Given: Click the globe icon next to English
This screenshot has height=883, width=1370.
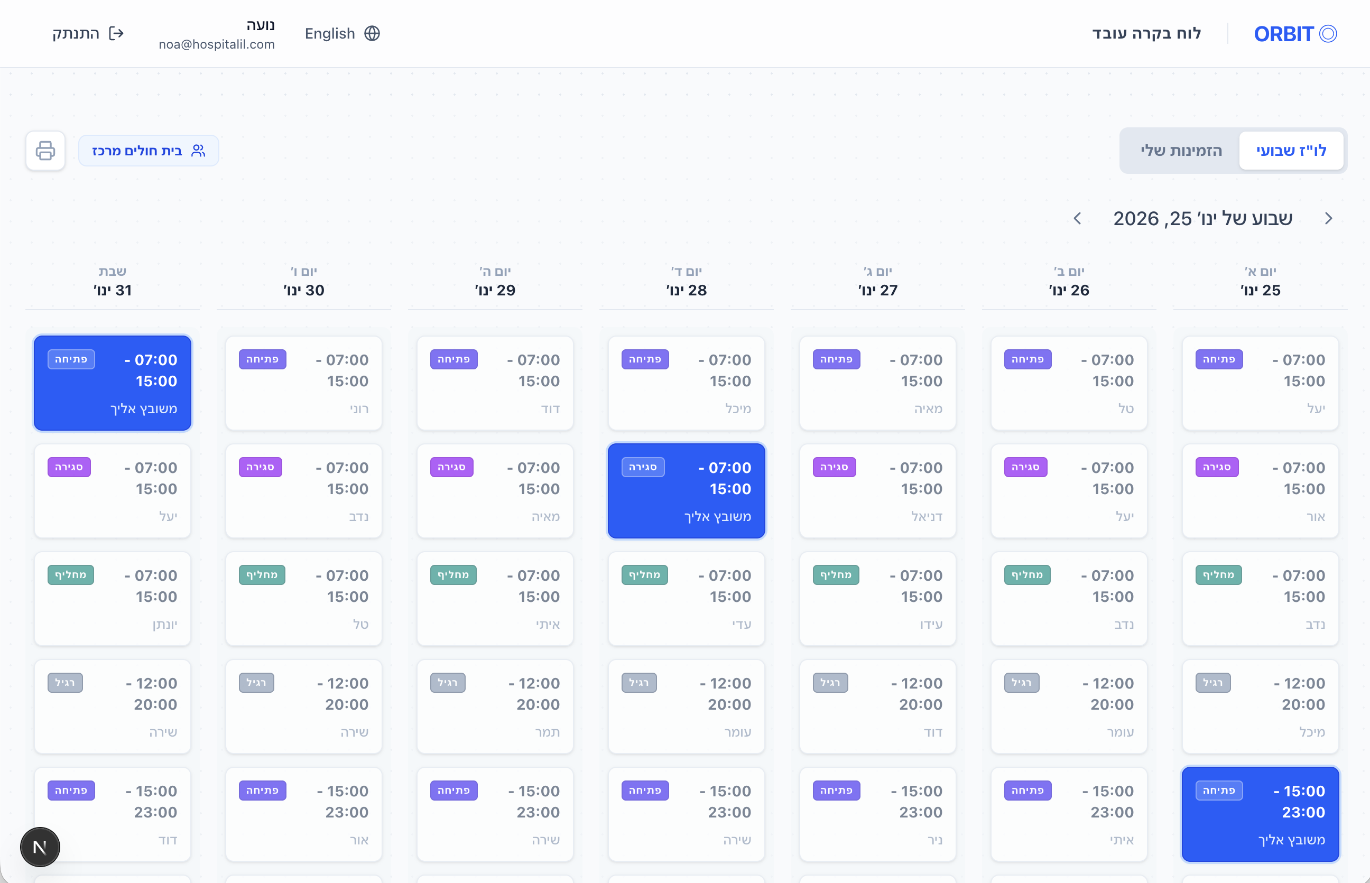Looking at the screenshot, I should pyautogui.click(x=372, y=34).
